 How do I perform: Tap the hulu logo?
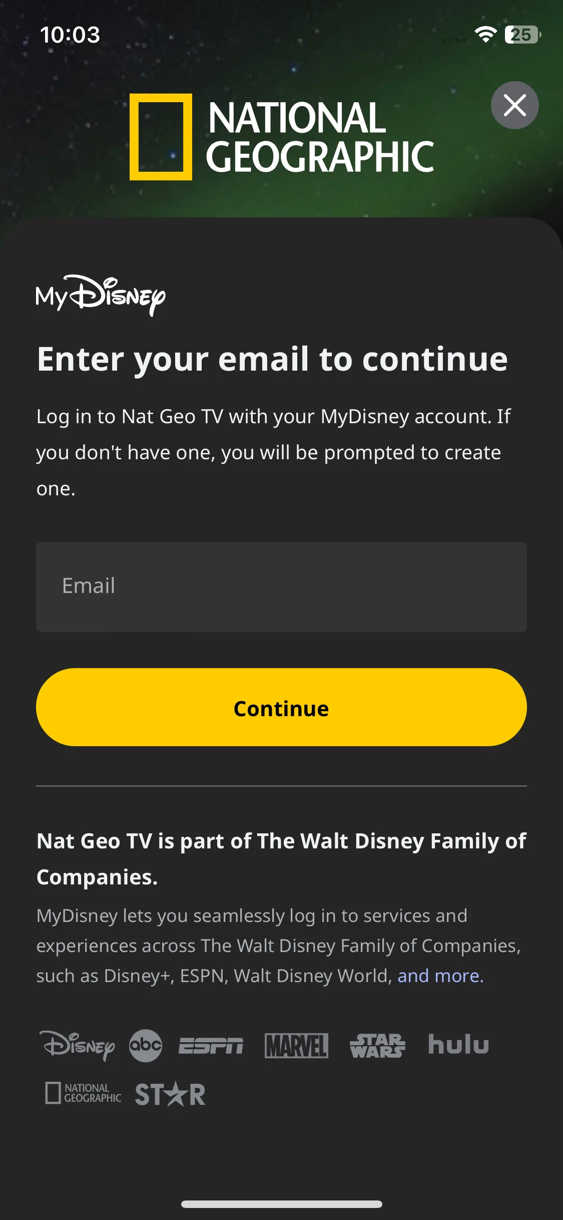pyautogui.click(x=458, y=1045)
